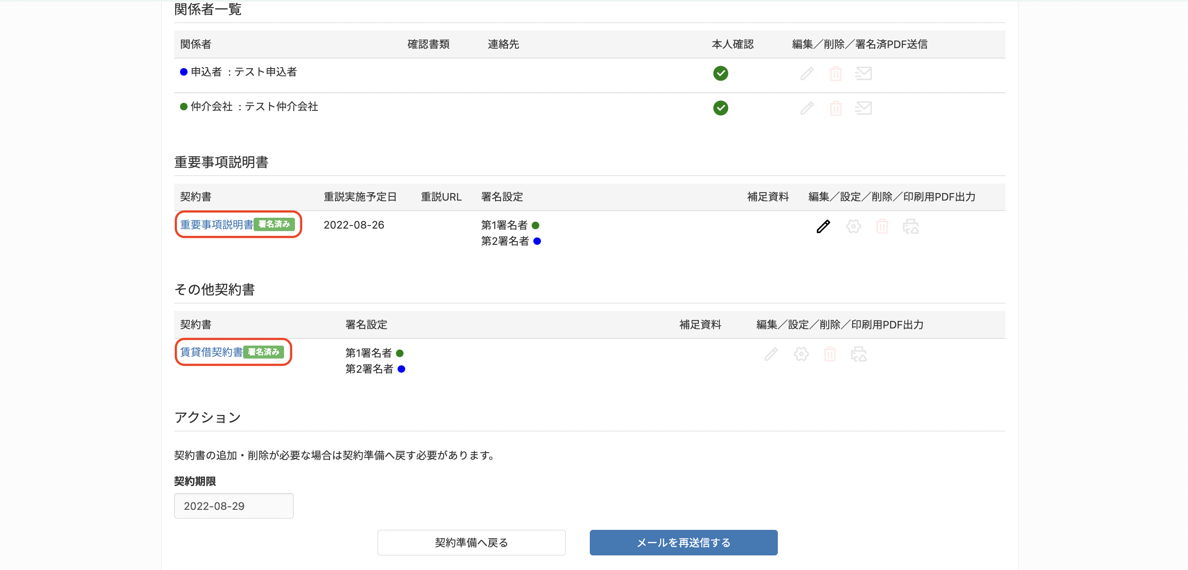Click 重説実施予定日 column header
This screenshot has width=1188, height=570.
pos(360,196)
